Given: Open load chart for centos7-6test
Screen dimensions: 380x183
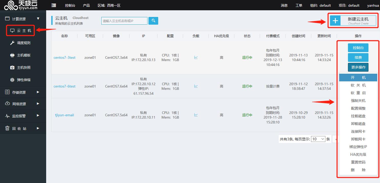Looking at the screenshot, I should click(196, 86).
